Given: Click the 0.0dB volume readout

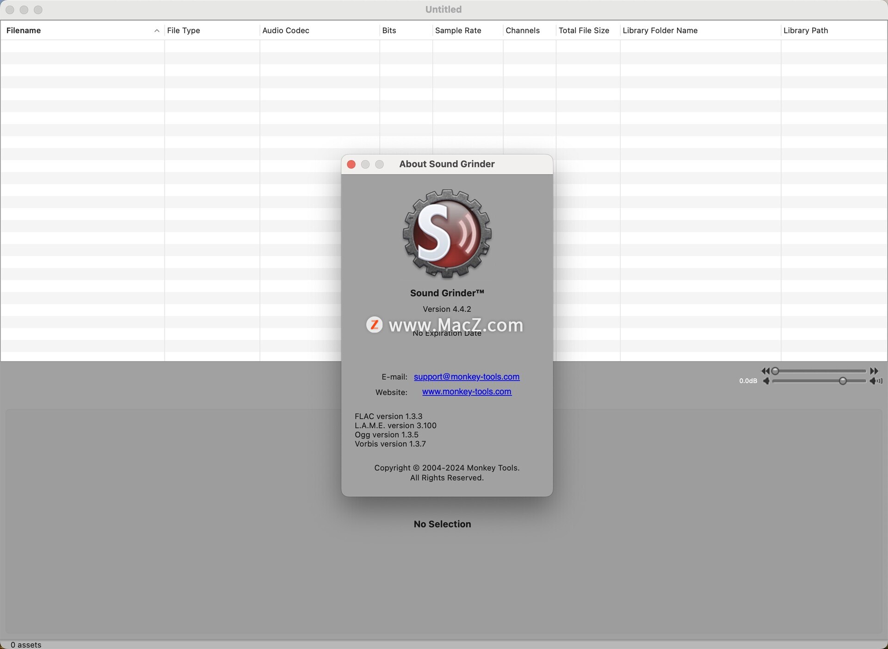Looking at the screenshot, I should point(748,381).
